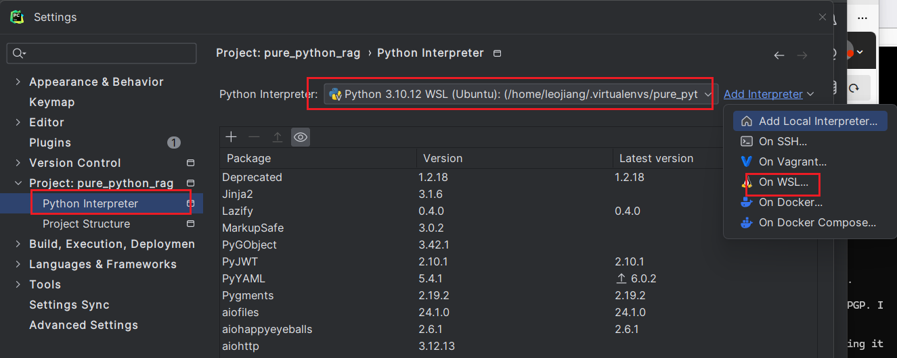Choose On Docker Compose interpreter option
This screenshot has width=897, height=358.
pyautogui.click(x=810, y=222)
